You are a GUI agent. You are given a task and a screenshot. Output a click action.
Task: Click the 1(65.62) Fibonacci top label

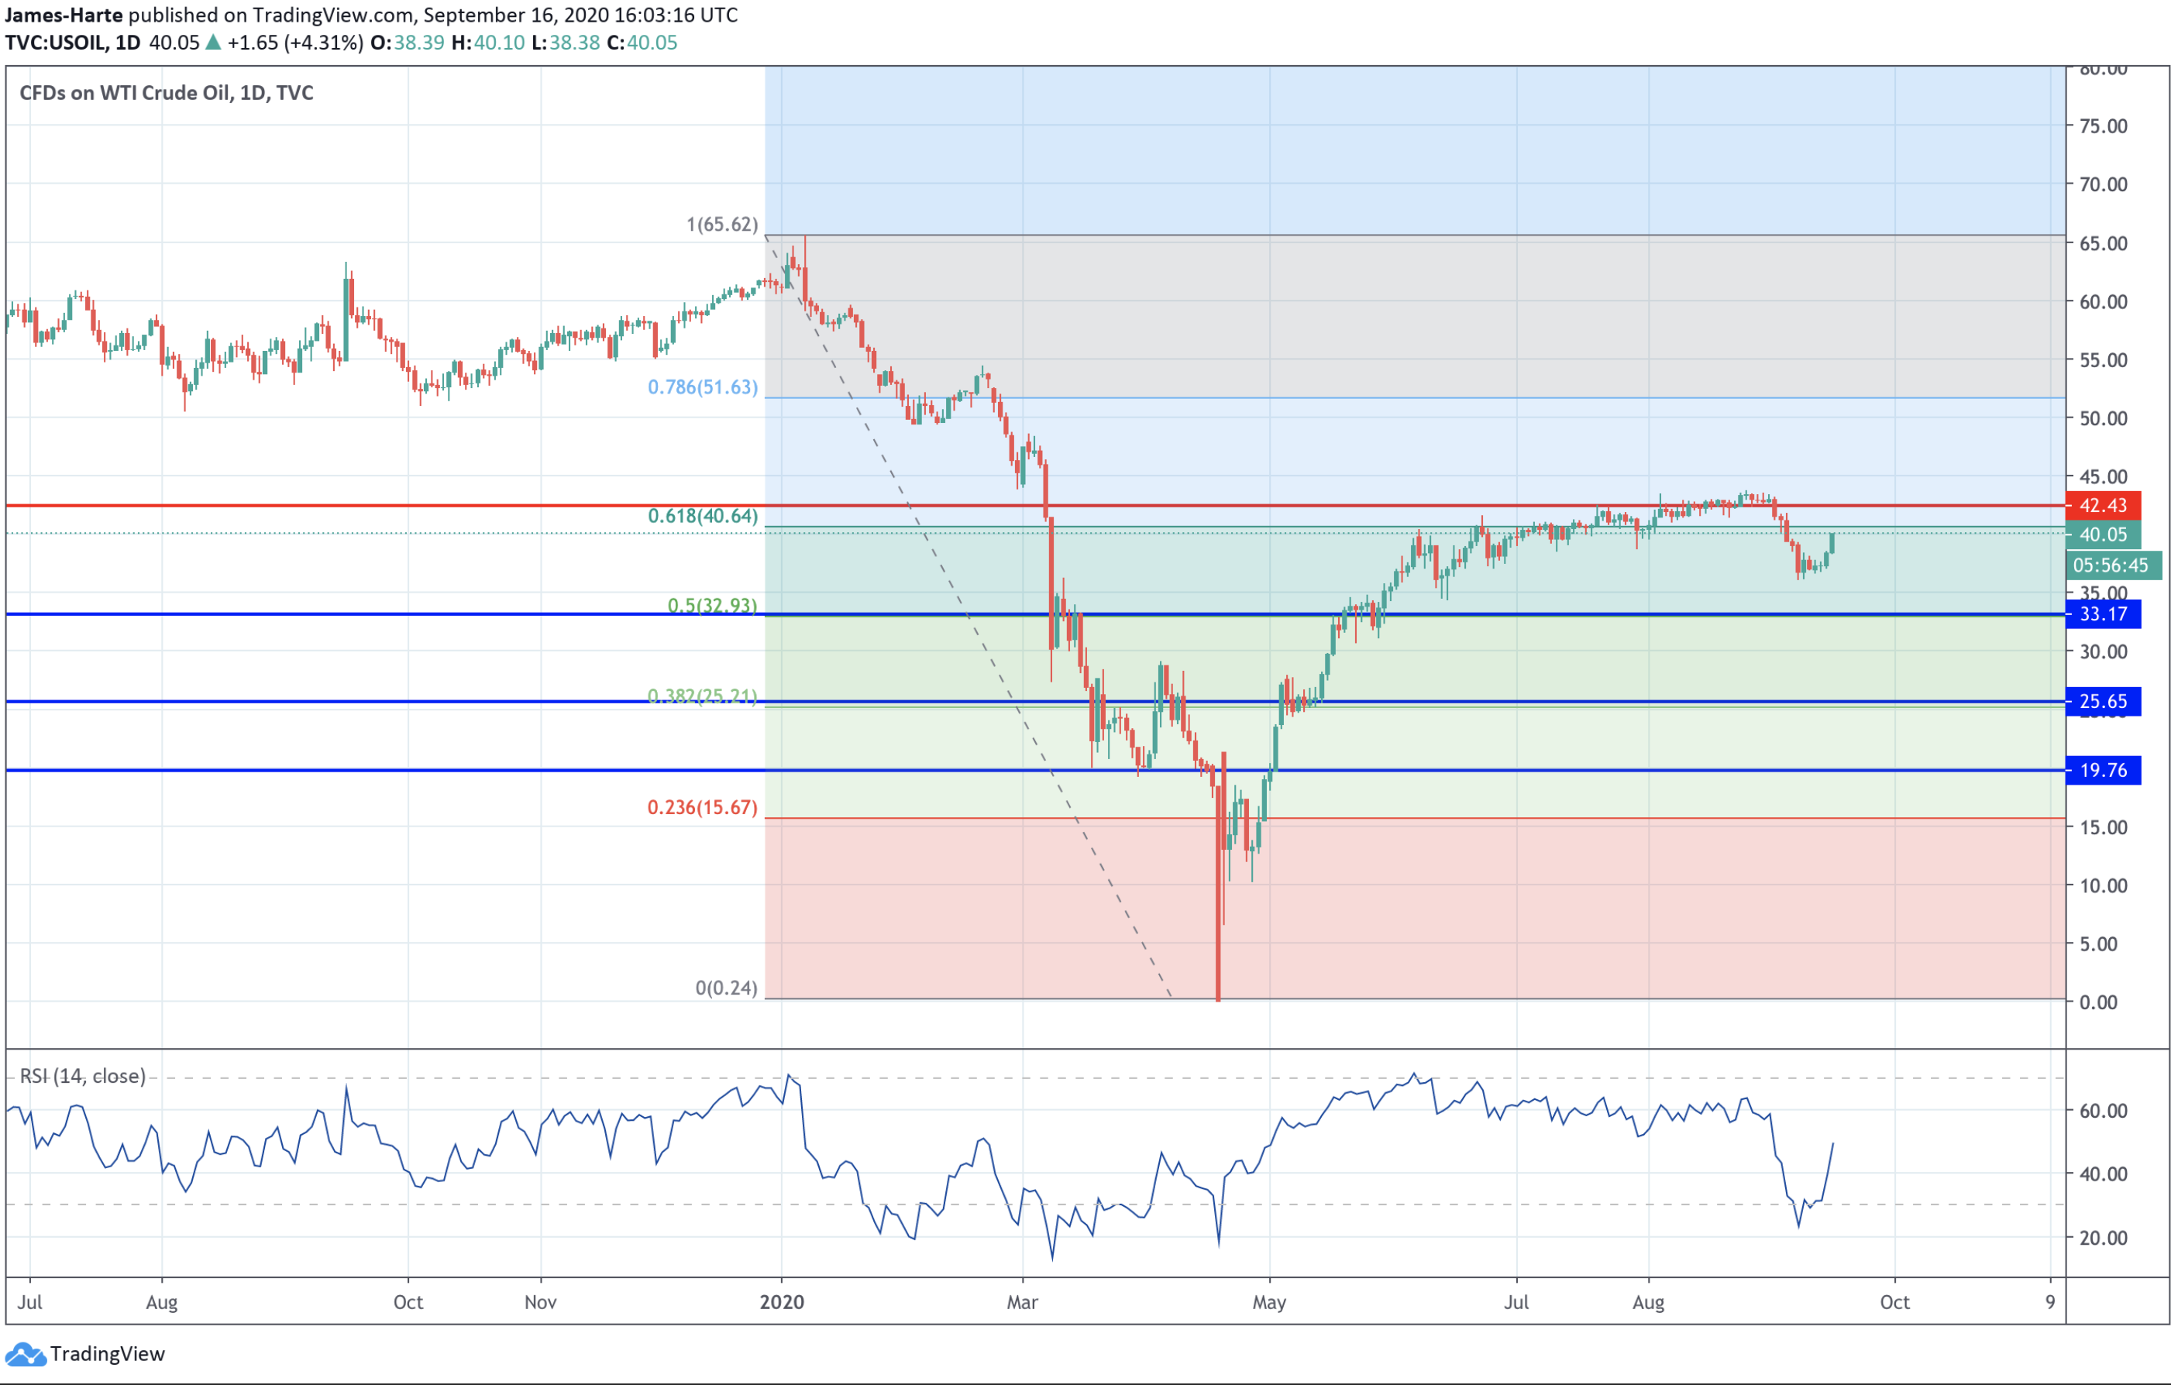(x=721, y=223)
